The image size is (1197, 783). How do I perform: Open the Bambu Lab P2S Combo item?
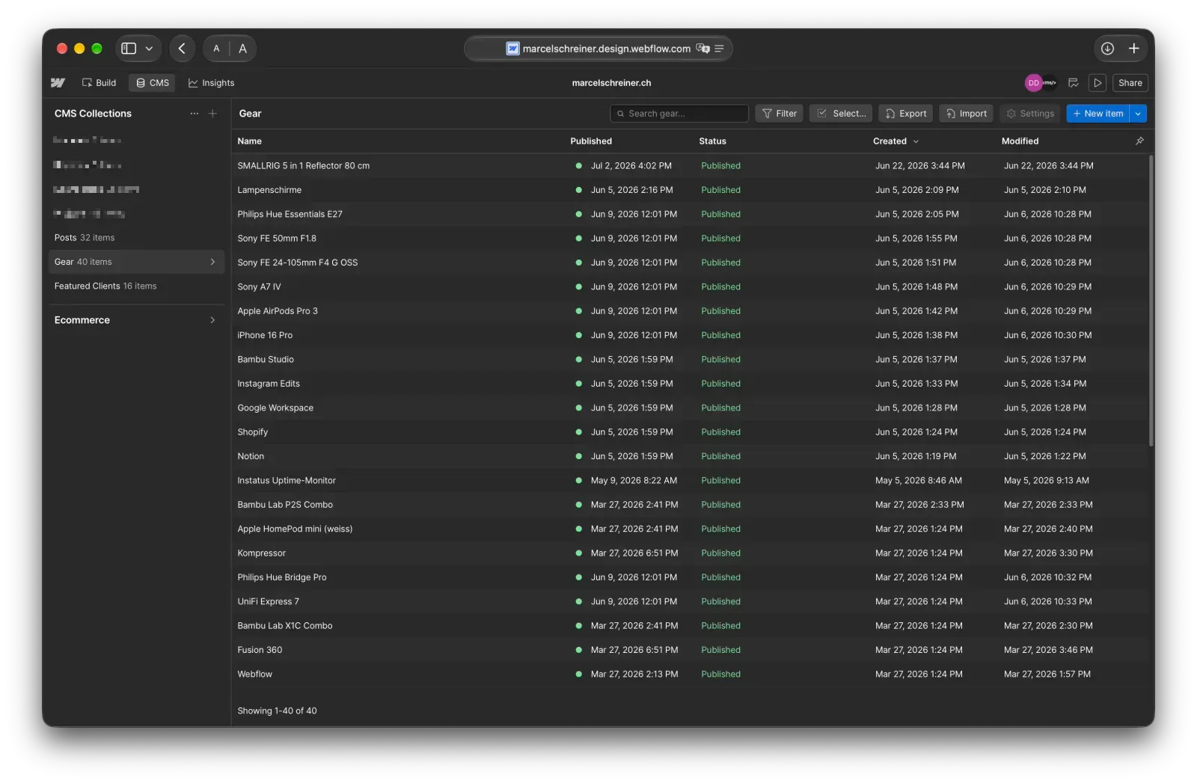click(x=285, y=505)
